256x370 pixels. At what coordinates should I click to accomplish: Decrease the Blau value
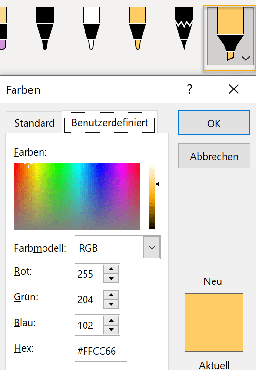(x=111, y=330)
